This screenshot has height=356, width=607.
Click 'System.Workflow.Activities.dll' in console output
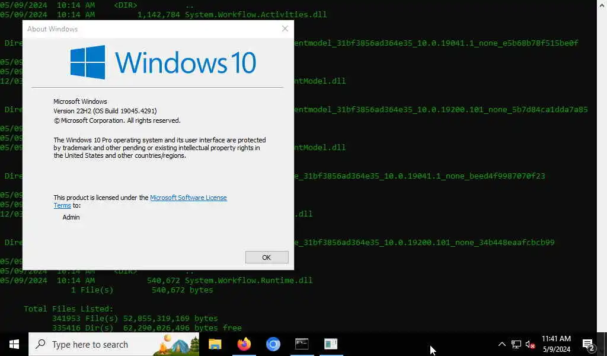coord(255,15)
